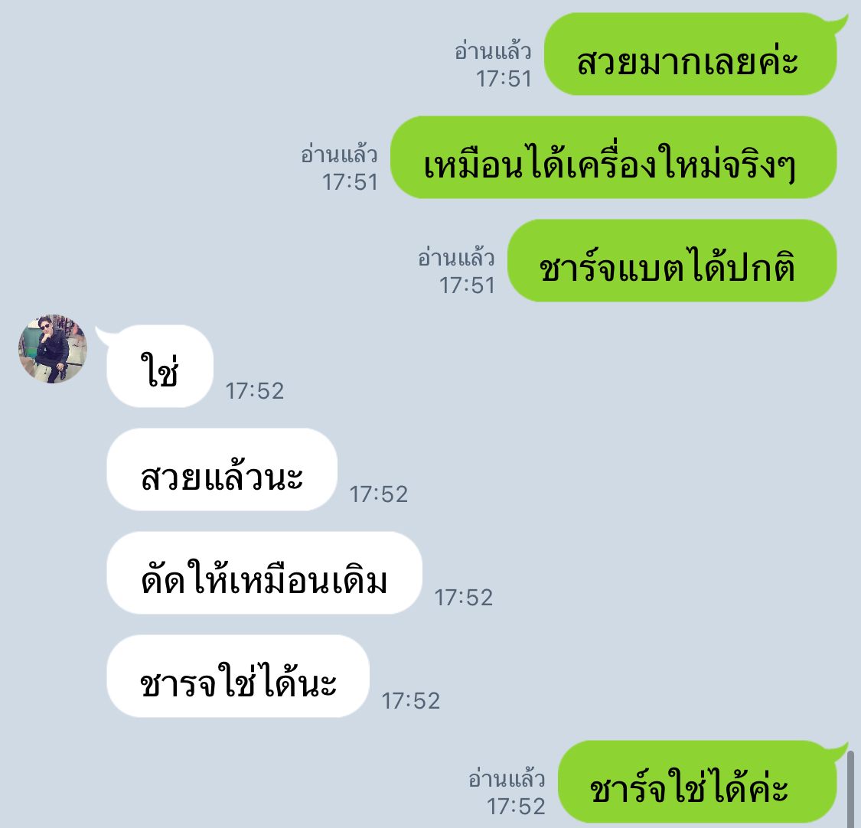Click the 17:51 timestamp under first 'อ่านแล้ว'

pos(504,79)
